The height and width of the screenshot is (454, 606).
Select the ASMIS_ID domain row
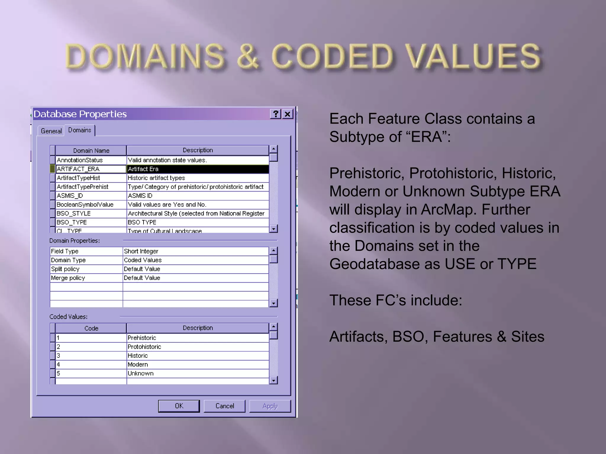(x=91, y=195)
